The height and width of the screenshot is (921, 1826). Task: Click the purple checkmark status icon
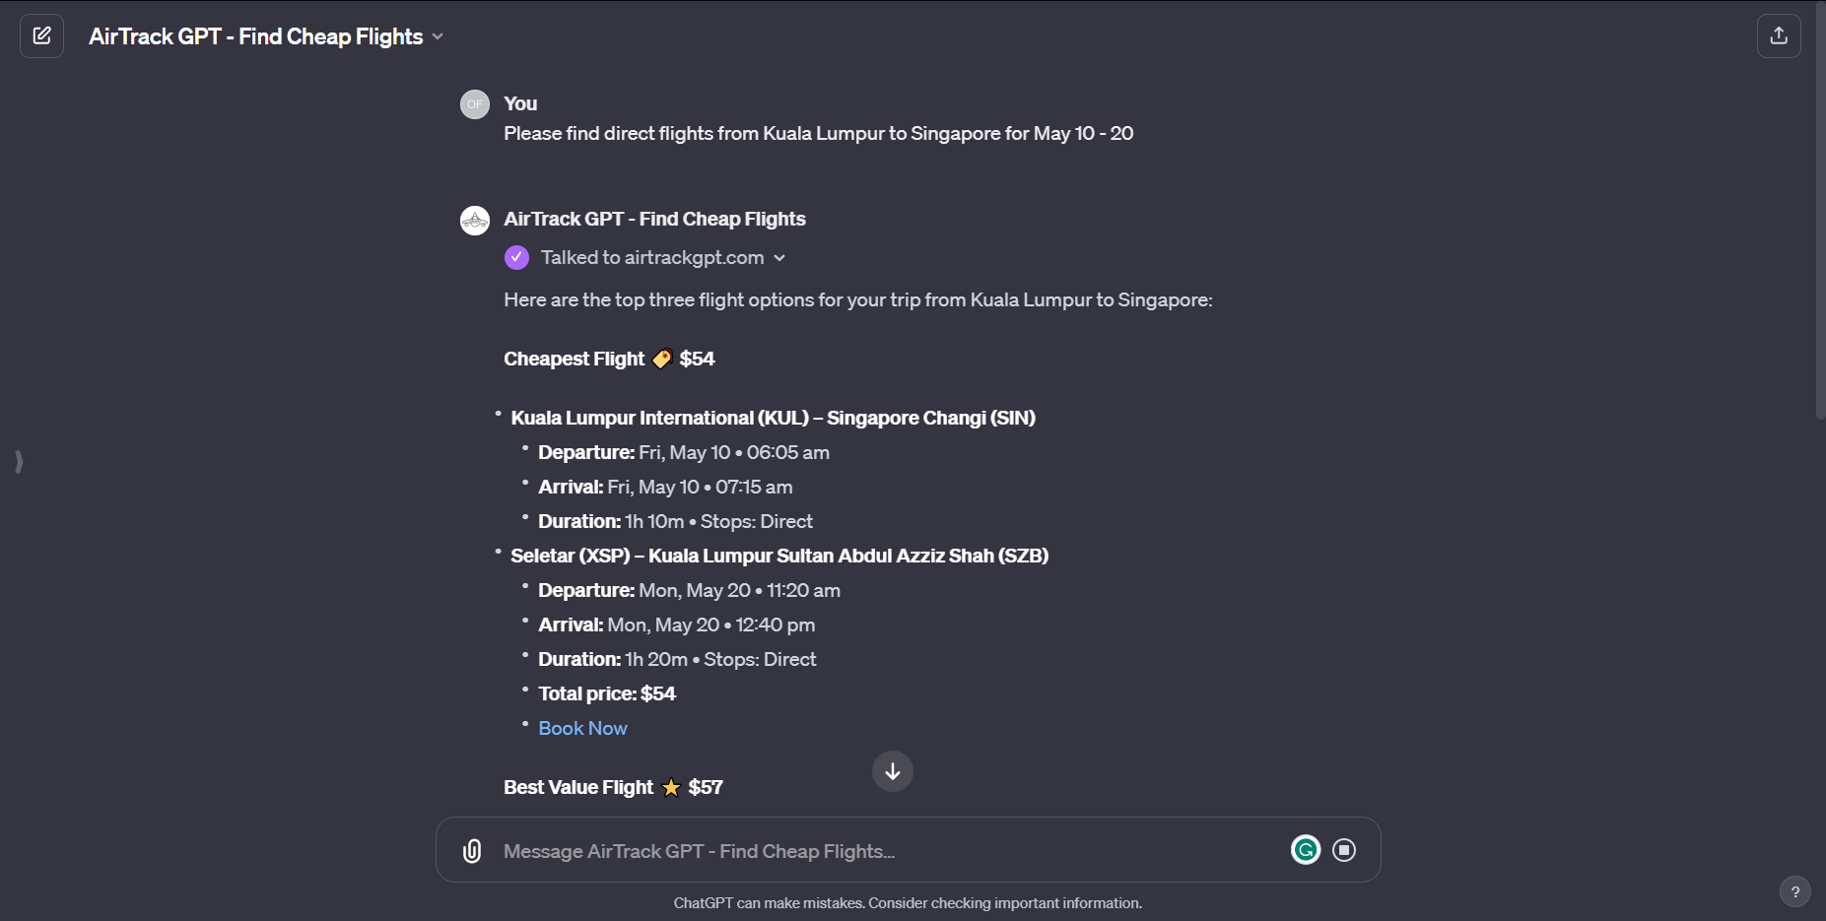pyautogui.click(x=516, y=258)
